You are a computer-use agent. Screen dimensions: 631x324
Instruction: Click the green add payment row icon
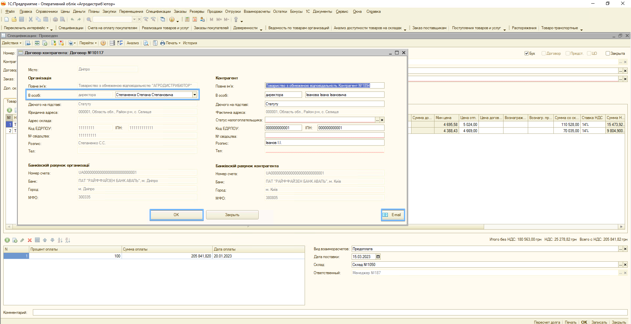pos(7,240)
